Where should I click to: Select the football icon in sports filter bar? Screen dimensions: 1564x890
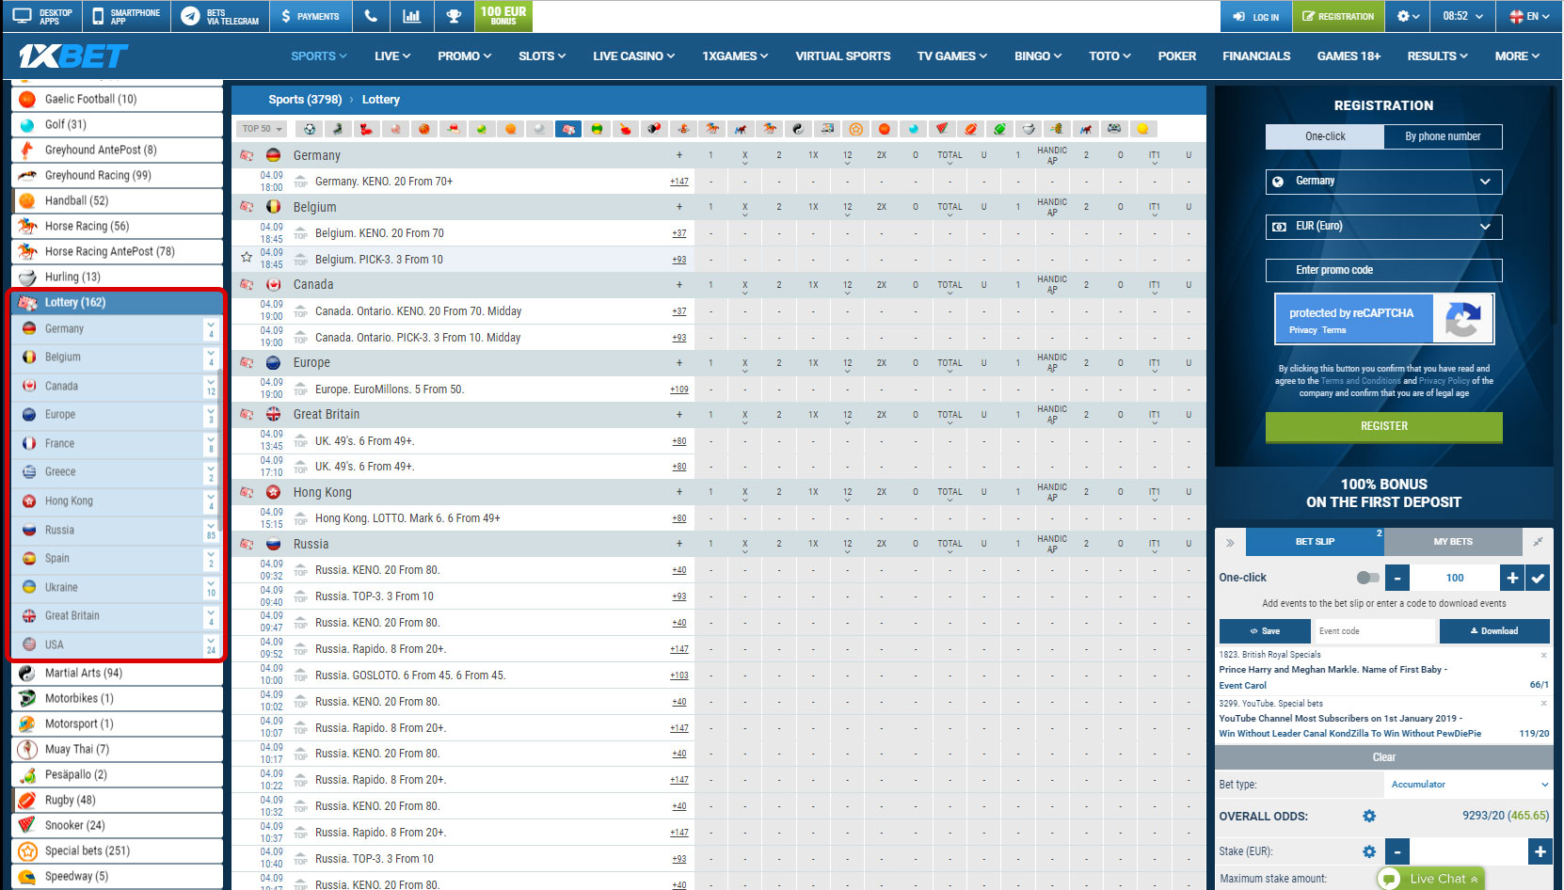[309, 129]
